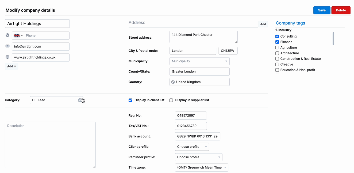Viewport: 354px width, 173px height.
Task: Click the Tax/VAT No. field 0123456789
Action: point(191,126)
